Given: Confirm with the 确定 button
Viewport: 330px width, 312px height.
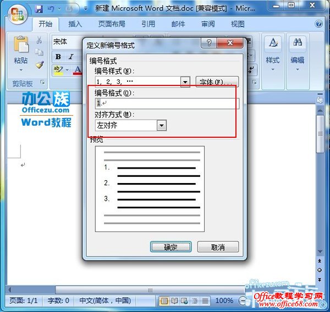Looking at the screenshot, I should (170, 247).
